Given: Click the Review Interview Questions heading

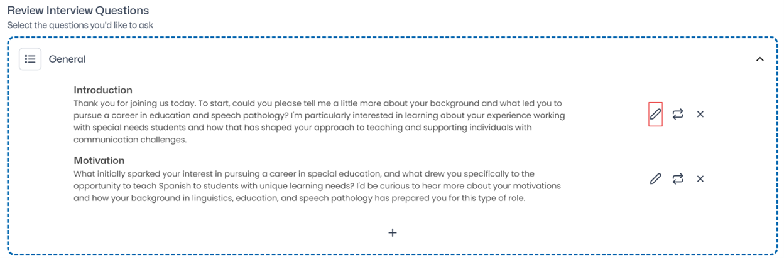Looking at the screenshot, I should [78, 11].
